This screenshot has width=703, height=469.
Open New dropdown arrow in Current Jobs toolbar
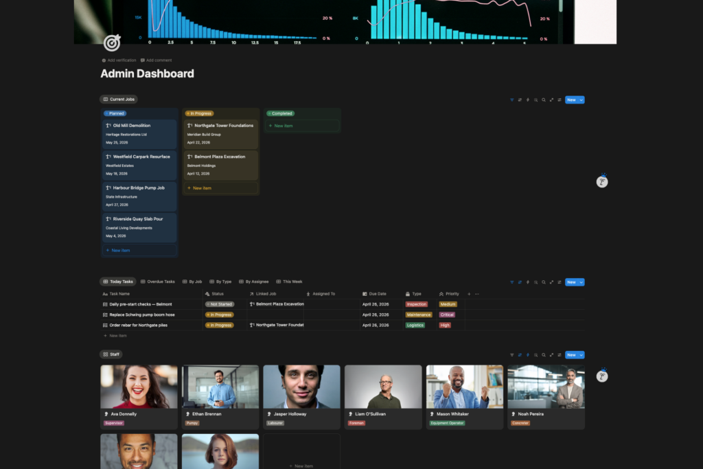pyautogui.click(x=581, y=100)
